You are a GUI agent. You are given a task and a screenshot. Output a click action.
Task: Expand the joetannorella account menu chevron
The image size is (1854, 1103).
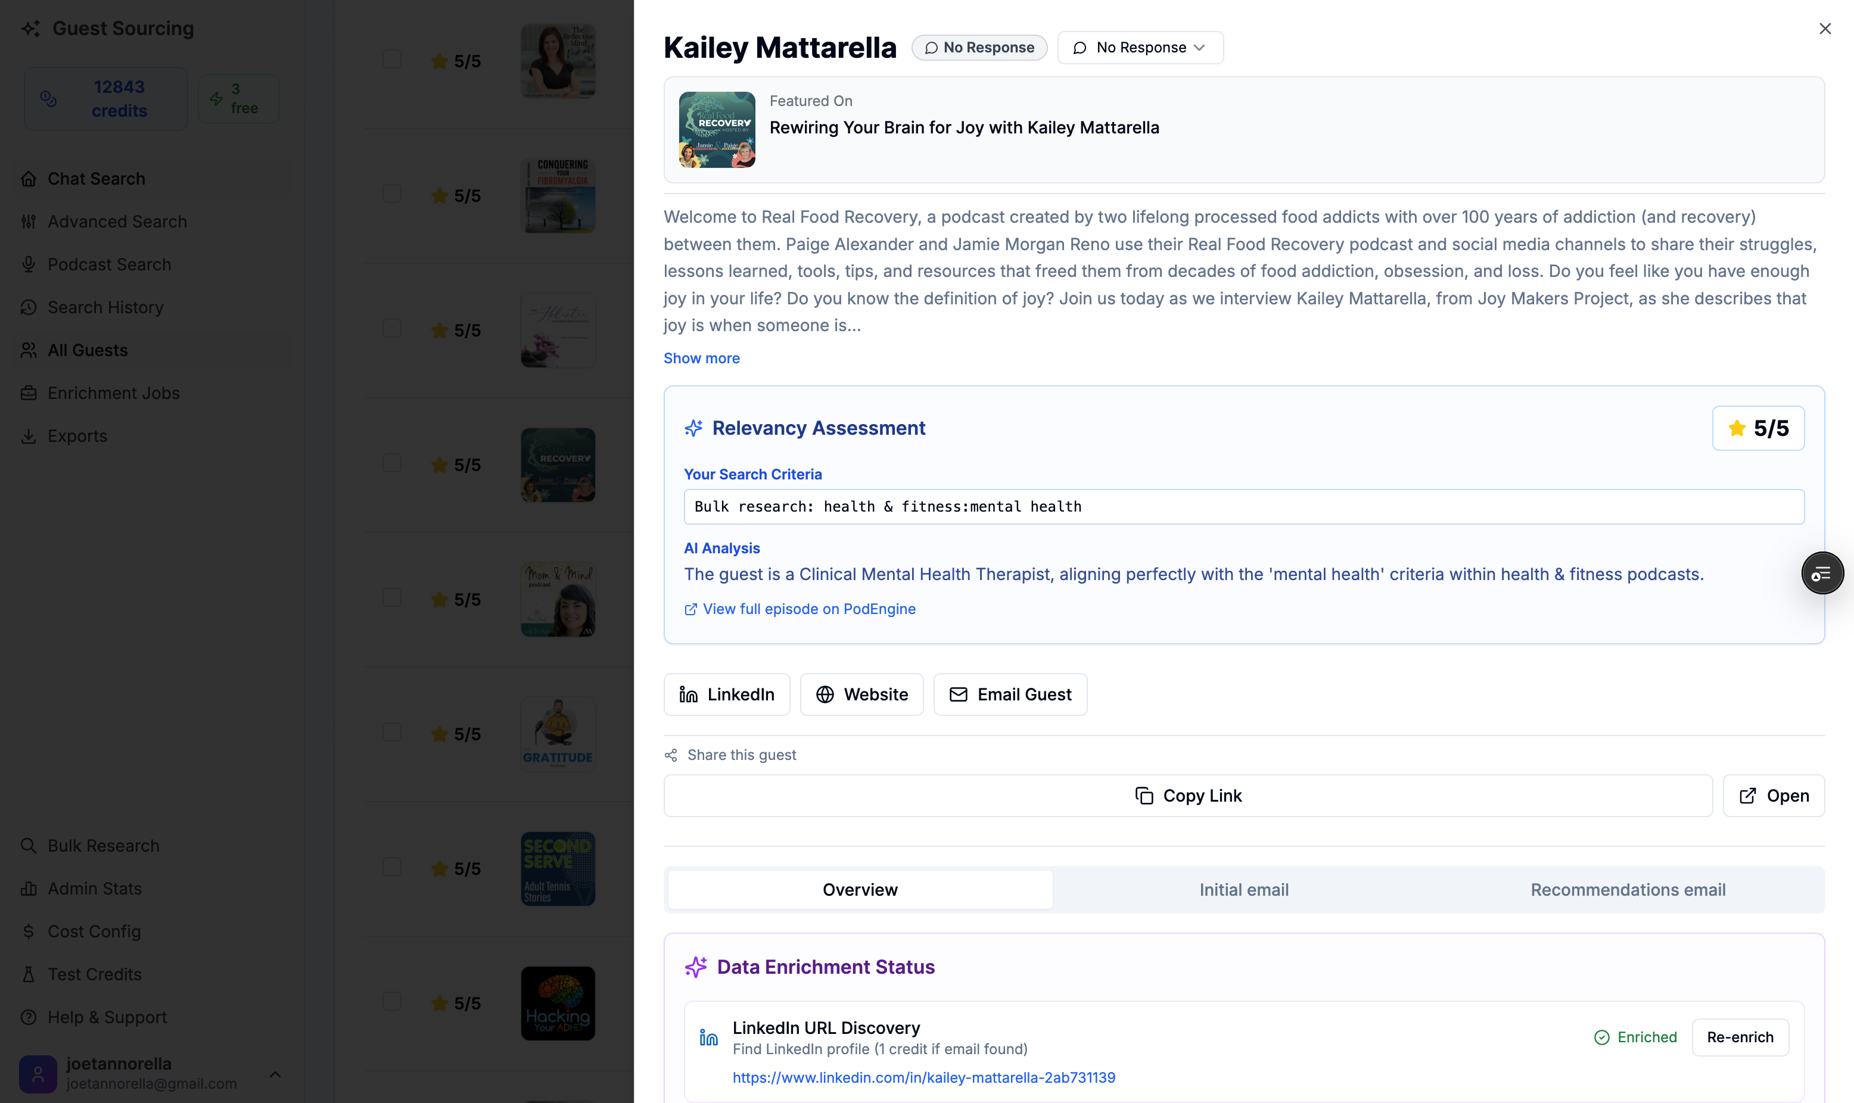click(x=275, y=1074)
